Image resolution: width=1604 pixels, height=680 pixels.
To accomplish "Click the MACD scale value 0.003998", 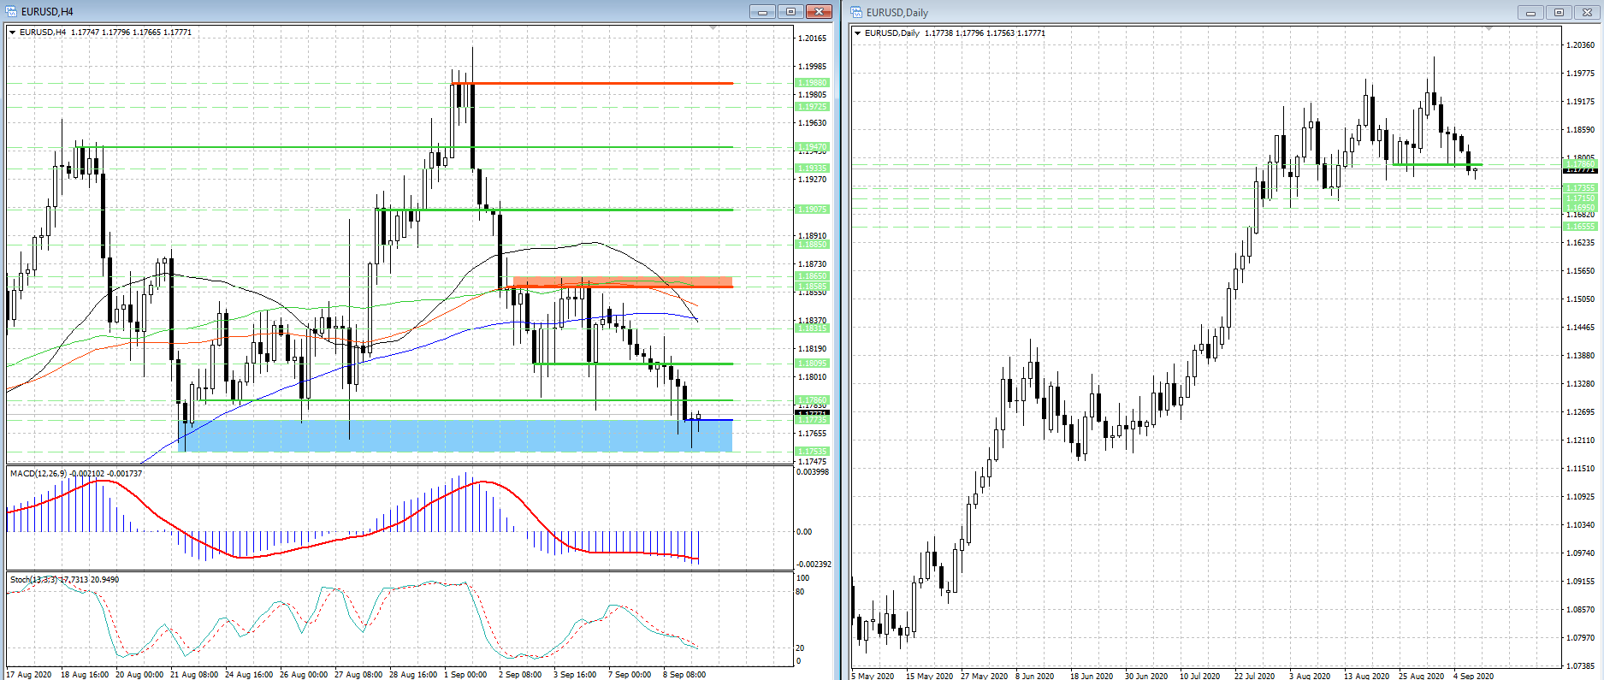I will [x=814, y=472].
